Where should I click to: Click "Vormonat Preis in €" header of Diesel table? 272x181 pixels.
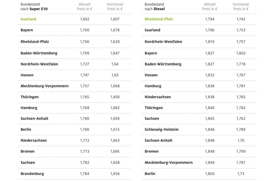click(241, 7)
